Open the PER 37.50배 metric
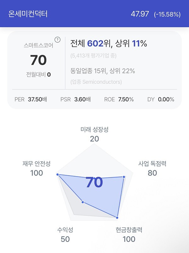Image resolution: width=189 pixels, height=253 pixels. pyautogui.click(x=28, y=99)
